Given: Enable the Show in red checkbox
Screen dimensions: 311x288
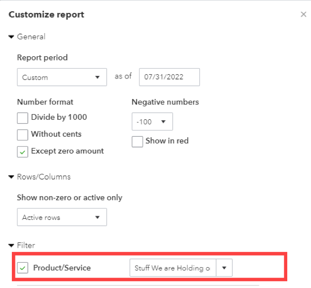Looking at the screenshot, I should click(137, 141).
